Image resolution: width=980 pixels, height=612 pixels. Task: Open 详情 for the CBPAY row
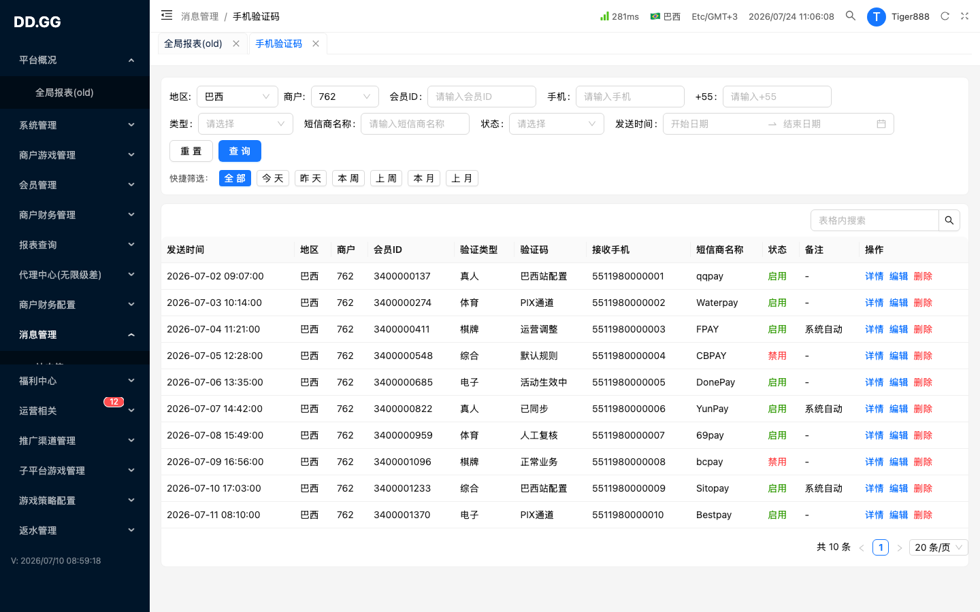pos(875,356)
